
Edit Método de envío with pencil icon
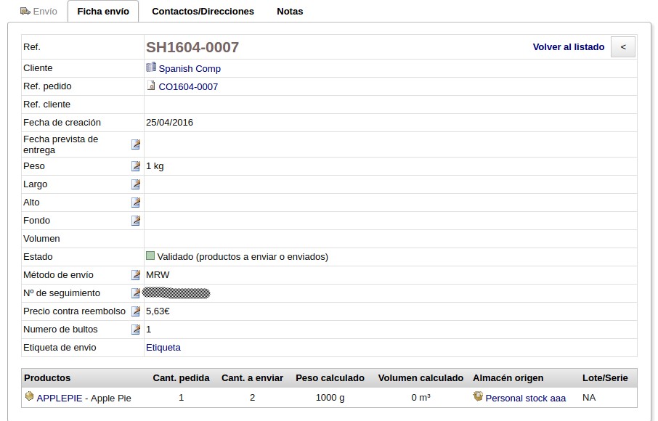click(136, 274)
